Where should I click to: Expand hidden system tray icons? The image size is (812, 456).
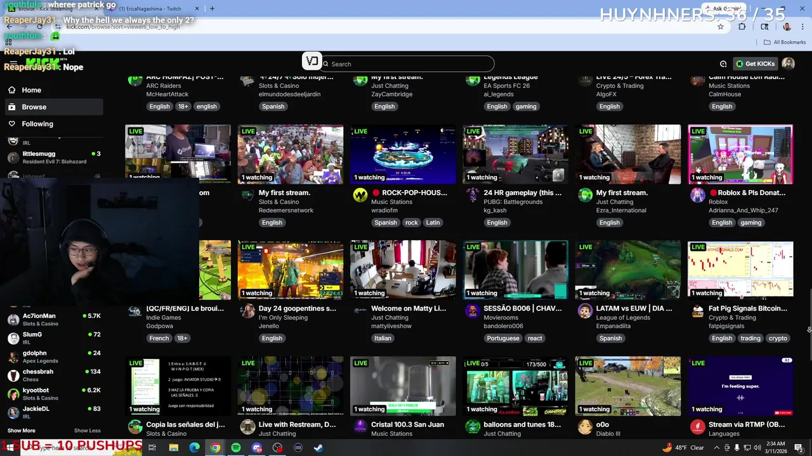716,448
